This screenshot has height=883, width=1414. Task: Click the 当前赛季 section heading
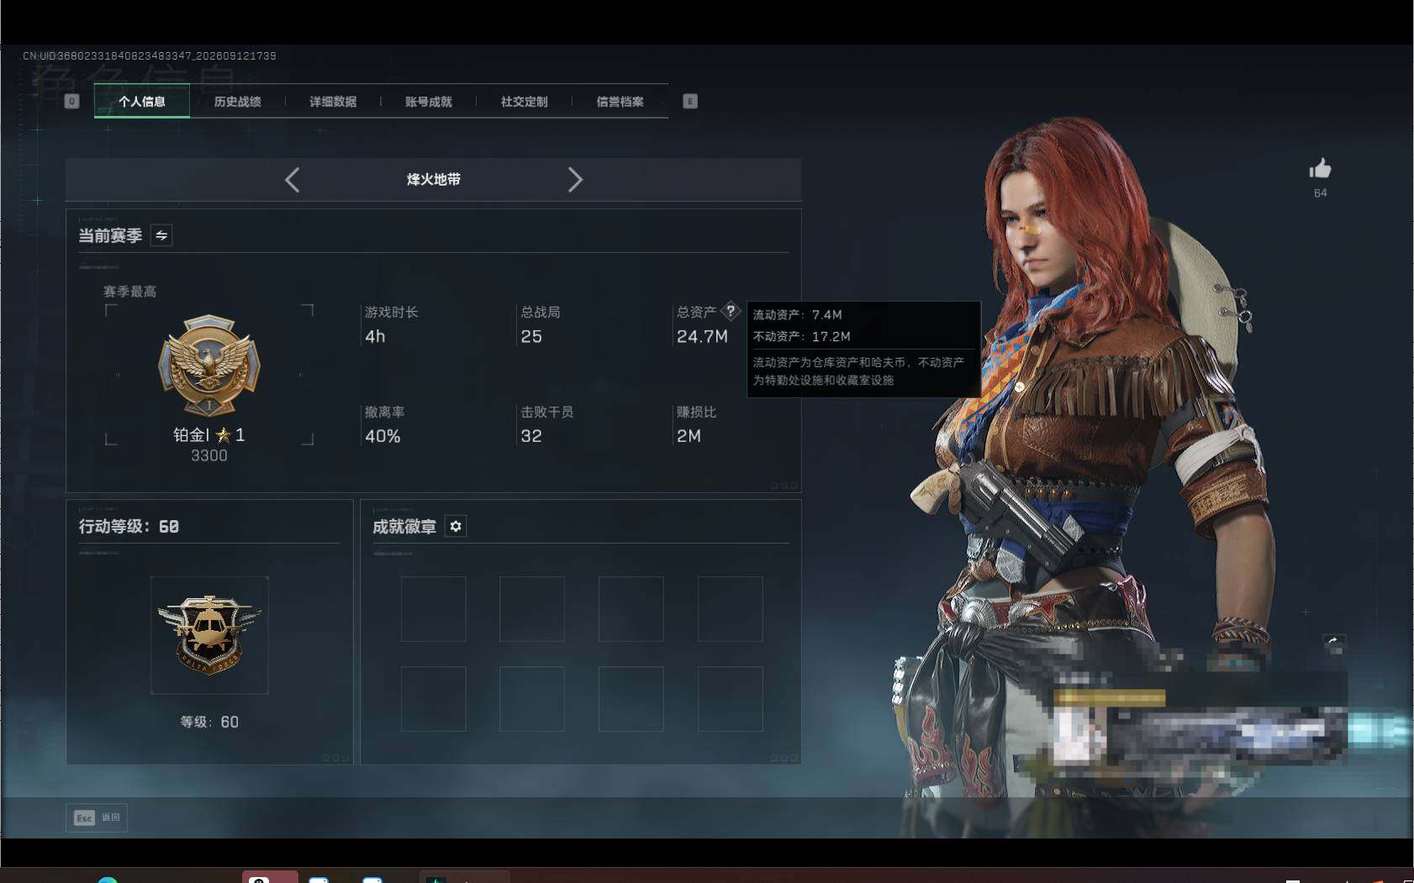click(110, 236)
